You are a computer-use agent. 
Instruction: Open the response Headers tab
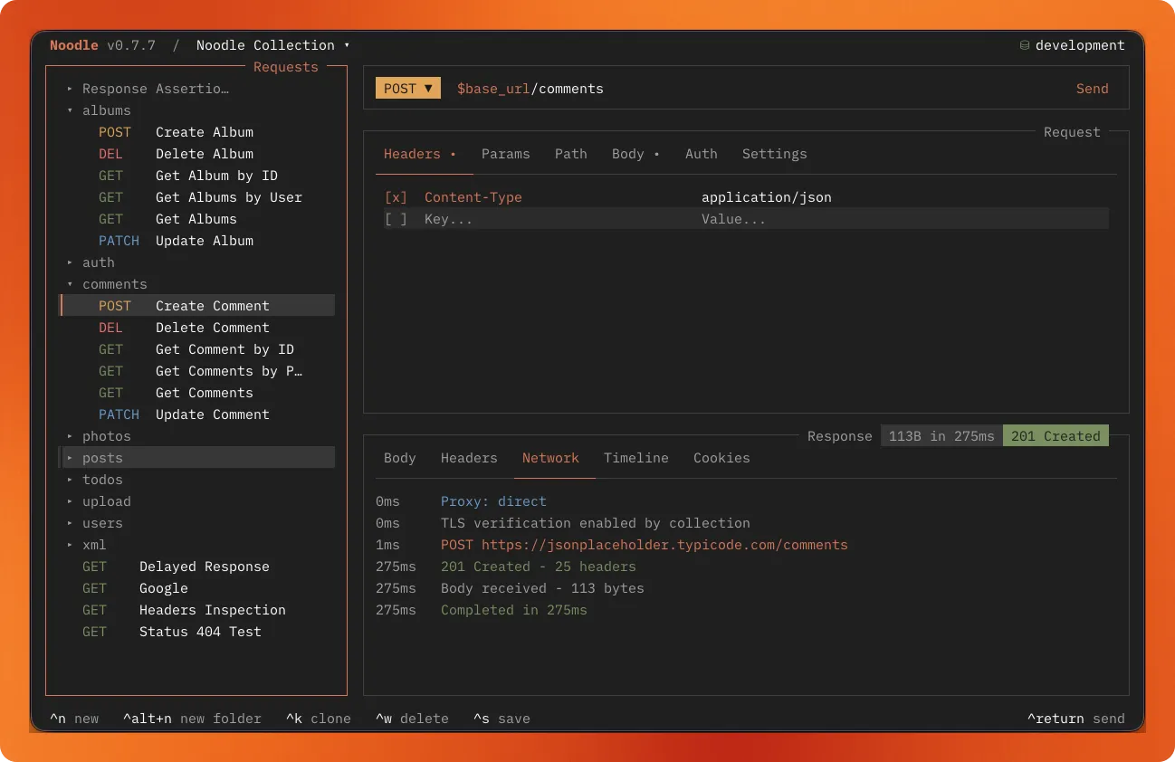(469, 458)
